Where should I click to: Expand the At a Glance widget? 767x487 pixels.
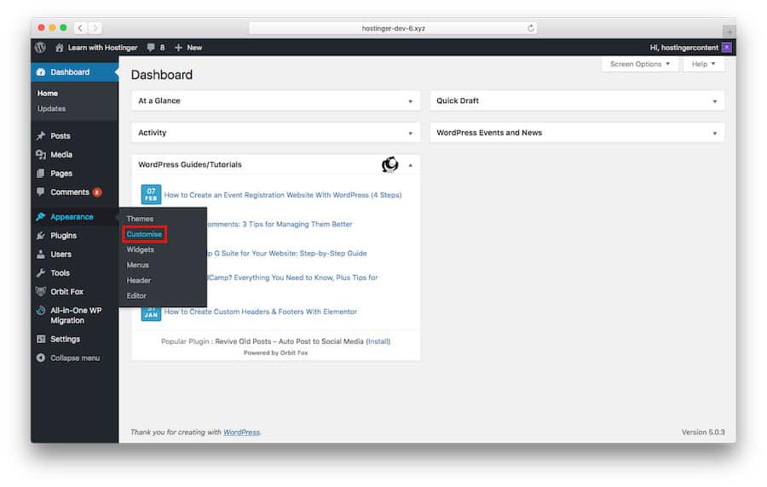pos(411,101)
